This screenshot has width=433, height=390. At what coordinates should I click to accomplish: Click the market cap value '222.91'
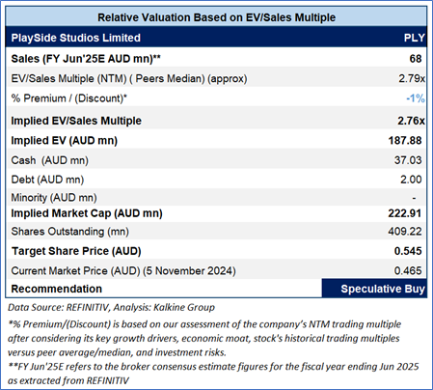[405, 213]
